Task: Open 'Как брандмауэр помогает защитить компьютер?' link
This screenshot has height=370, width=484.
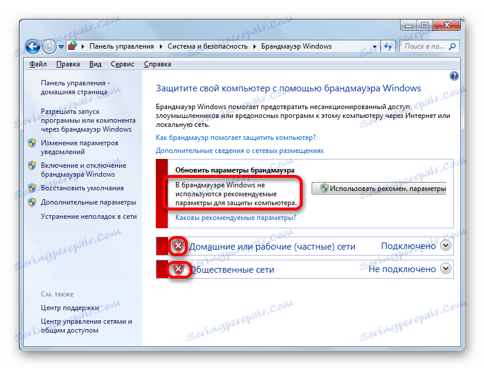Action: click(236, 138)
